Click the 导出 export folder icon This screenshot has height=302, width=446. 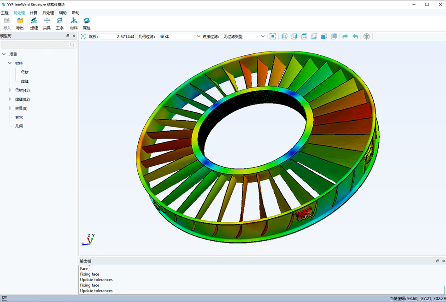coord(20,21)
